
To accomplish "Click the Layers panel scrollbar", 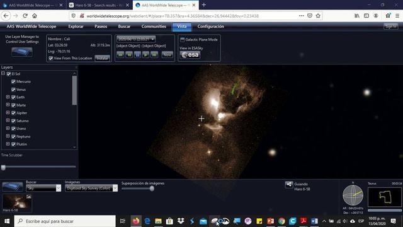I will tap(74, 90).
